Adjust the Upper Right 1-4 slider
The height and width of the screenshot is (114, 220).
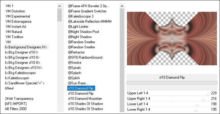[172, 99]
